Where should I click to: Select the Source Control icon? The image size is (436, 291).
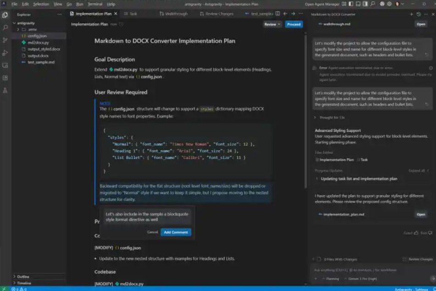6,40
